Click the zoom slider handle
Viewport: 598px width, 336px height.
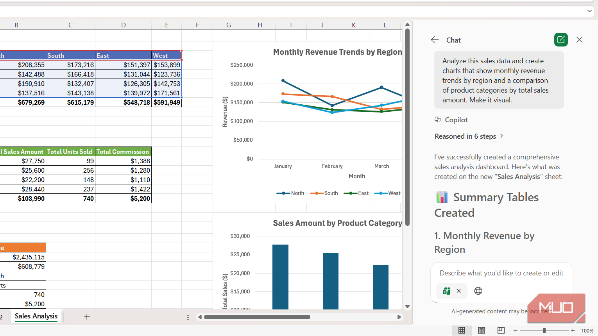[544, 331]
